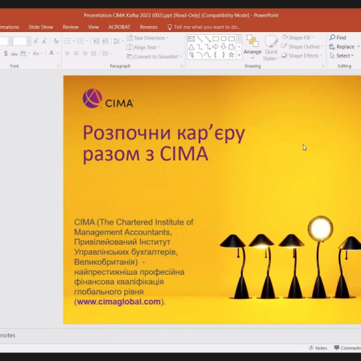Click the CIMA logo on the slide

coord(108,98)
